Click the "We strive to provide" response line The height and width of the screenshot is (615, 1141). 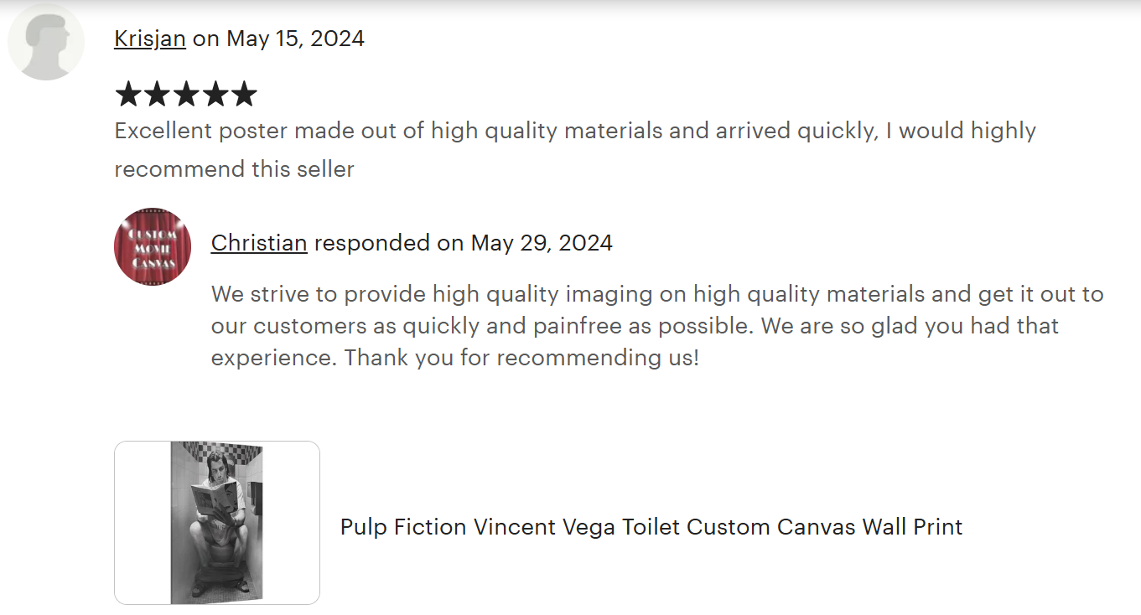(656, 294)
